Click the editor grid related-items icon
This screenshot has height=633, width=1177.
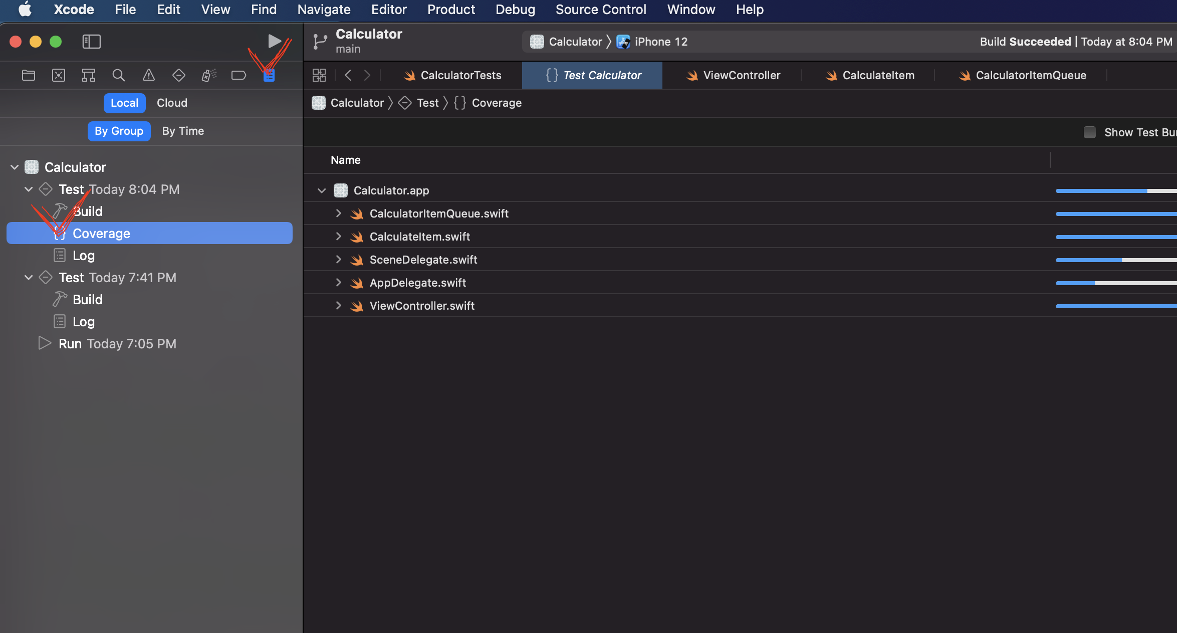coord(319,75)
